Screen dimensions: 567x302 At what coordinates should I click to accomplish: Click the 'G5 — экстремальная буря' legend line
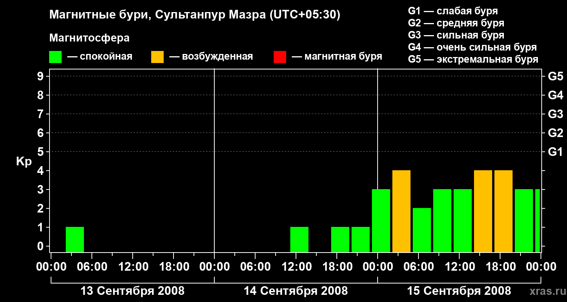click(x=473, y=59)
